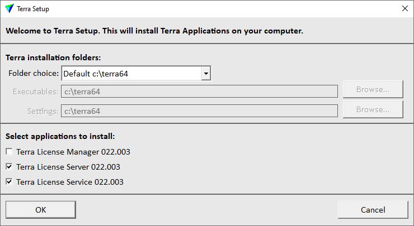Click the Terra Setup logo icon in title bar
414x226 pixels.
coord(10,8)
